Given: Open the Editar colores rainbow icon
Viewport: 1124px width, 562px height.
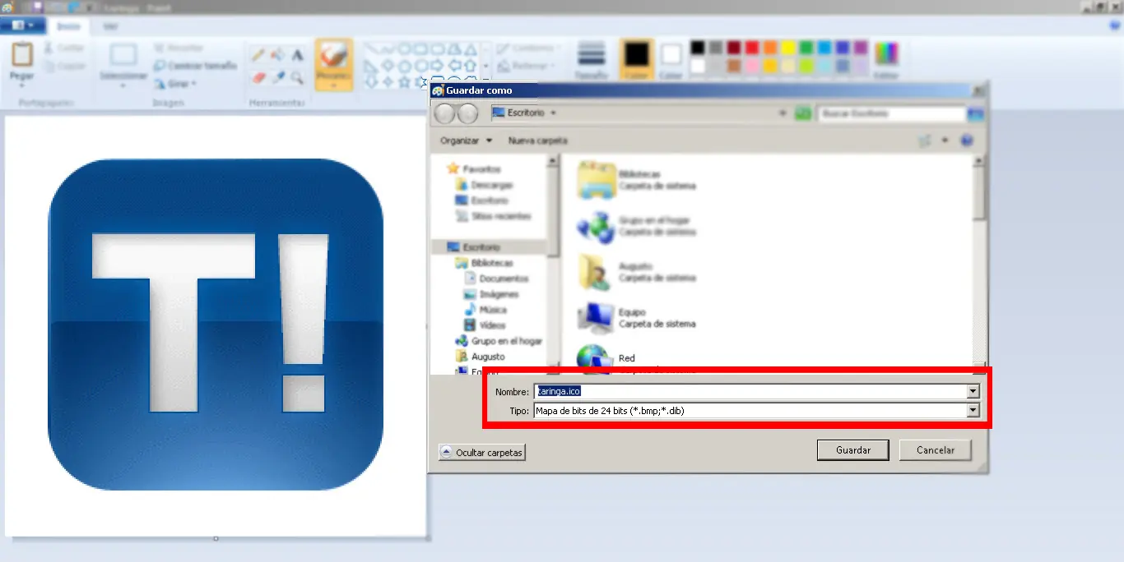Looking at the screenshot, I should (x=886, y=60).
